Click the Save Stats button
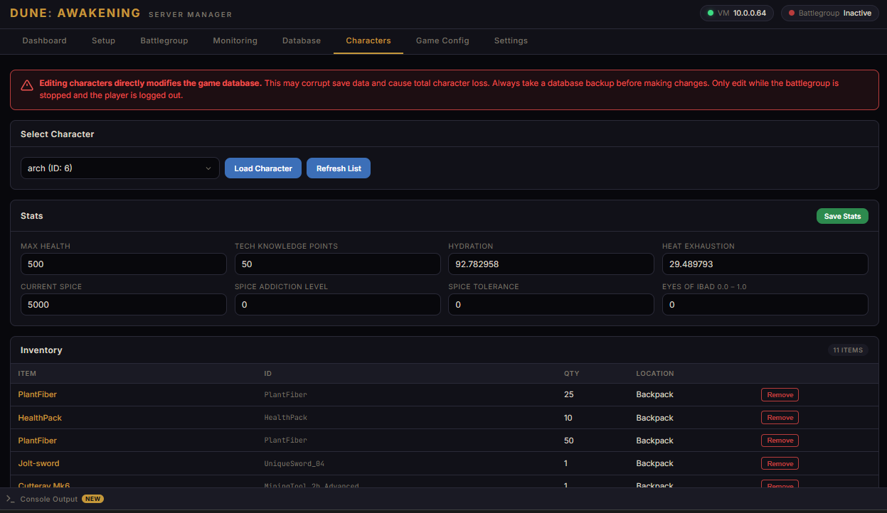This screenshot has height=513, width=887. (x=842, y=216)
